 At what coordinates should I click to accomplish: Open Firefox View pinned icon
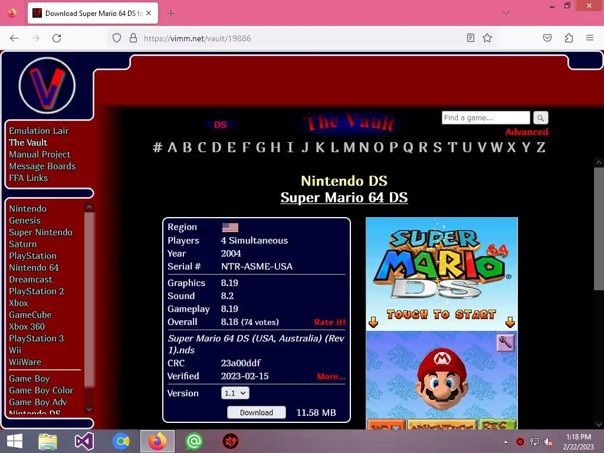click(12, 13)
